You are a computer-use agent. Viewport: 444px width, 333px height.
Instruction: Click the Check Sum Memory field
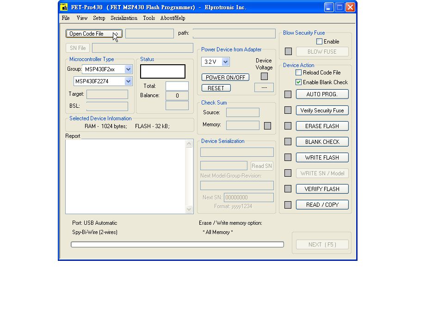243,125
